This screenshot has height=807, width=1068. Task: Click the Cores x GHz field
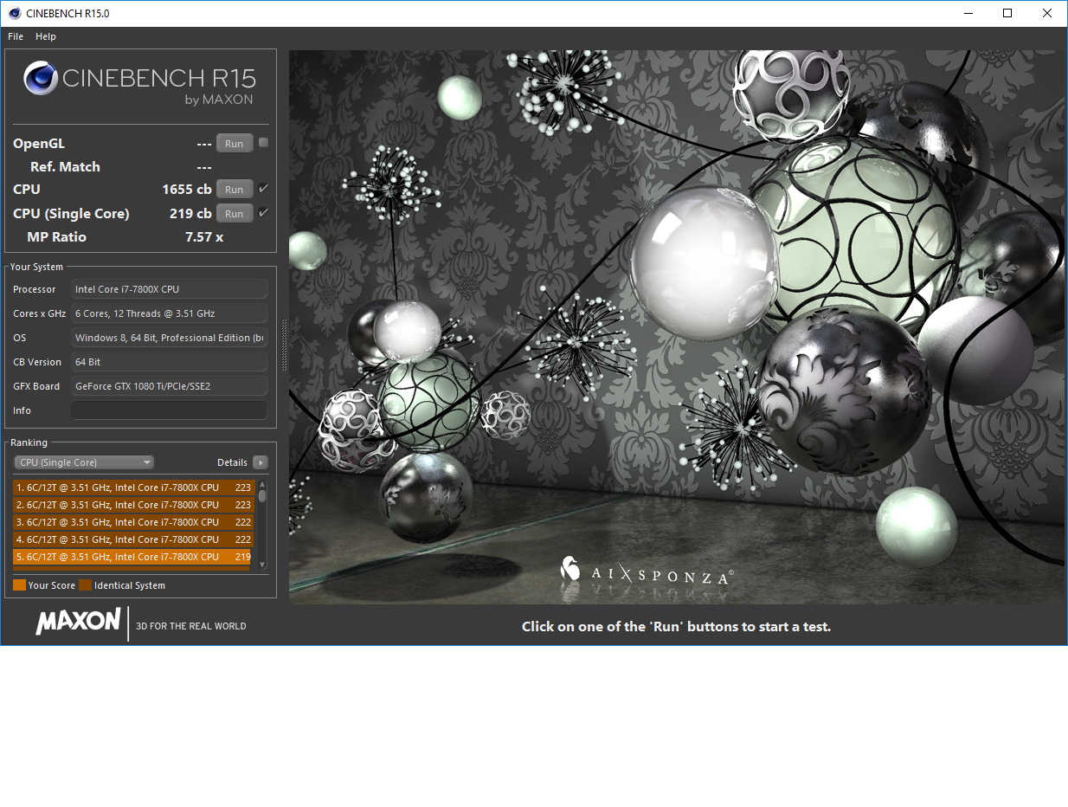170,313
